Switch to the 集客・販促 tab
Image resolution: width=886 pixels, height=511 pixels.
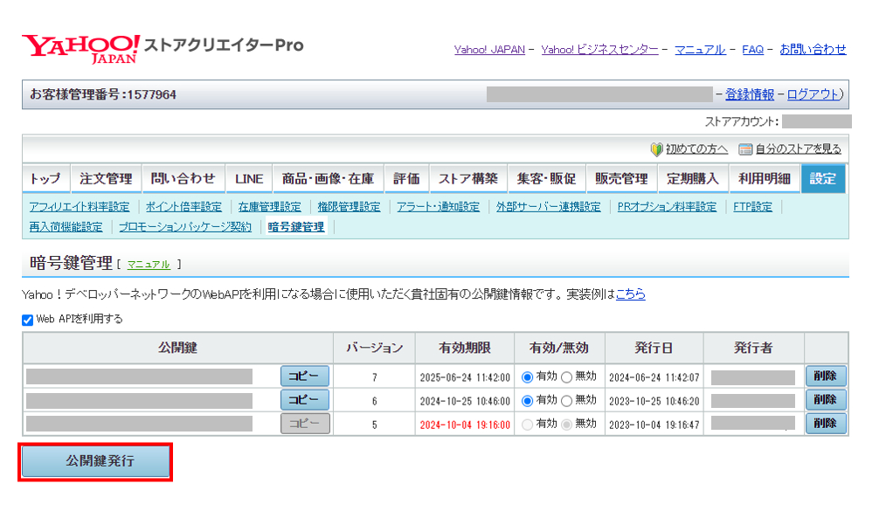point(546,179)
